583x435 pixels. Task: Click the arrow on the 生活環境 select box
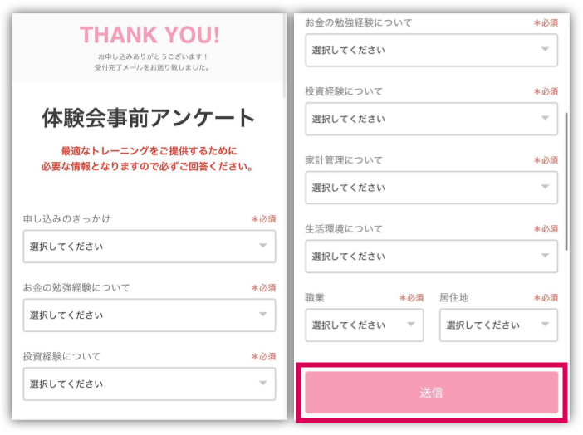[x=545, y=256]
